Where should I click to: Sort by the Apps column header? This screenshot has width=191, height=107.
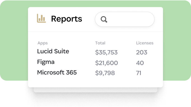43,43
